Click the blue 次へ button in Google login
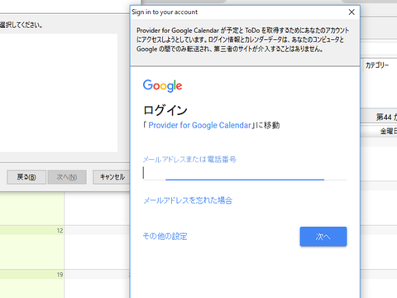This screenshot has height=298, width=397. tap(323, 237)
